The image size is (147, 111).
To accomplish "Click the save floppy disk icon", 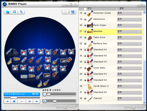I will pos(14,12).
